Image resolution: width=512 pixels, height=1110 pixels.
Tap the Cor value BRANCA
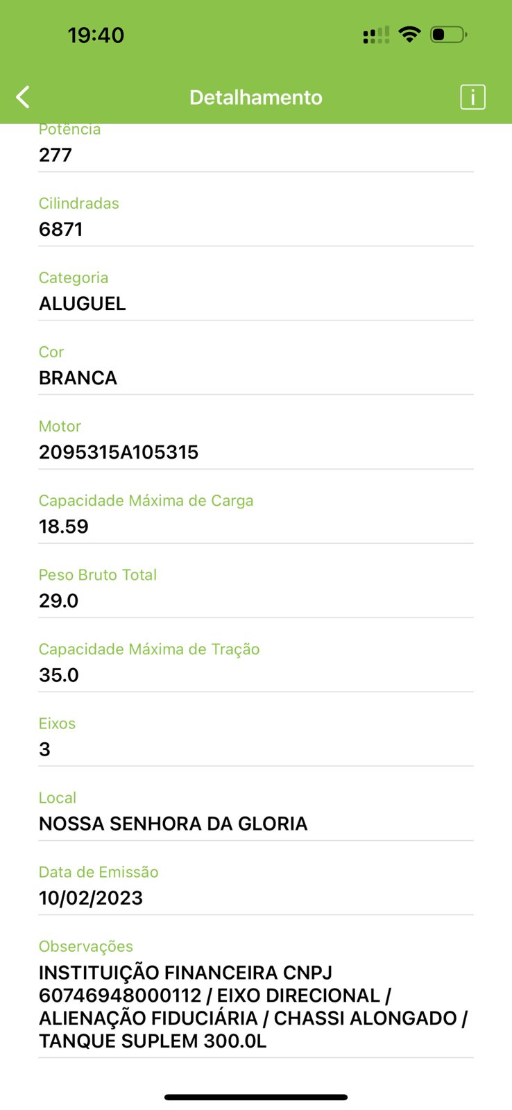pos(78,377)
